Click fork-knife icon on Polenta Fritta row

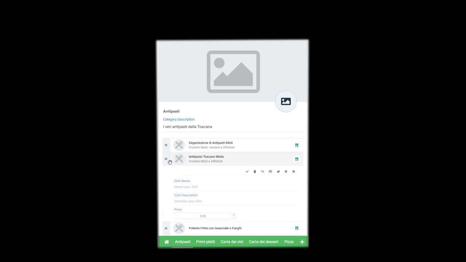click(x=297, y=228)
